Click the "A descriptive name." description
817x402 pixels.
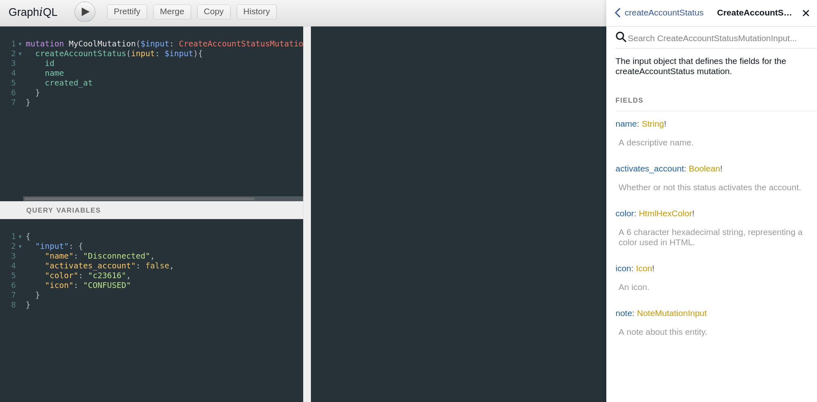coord(656,143)
